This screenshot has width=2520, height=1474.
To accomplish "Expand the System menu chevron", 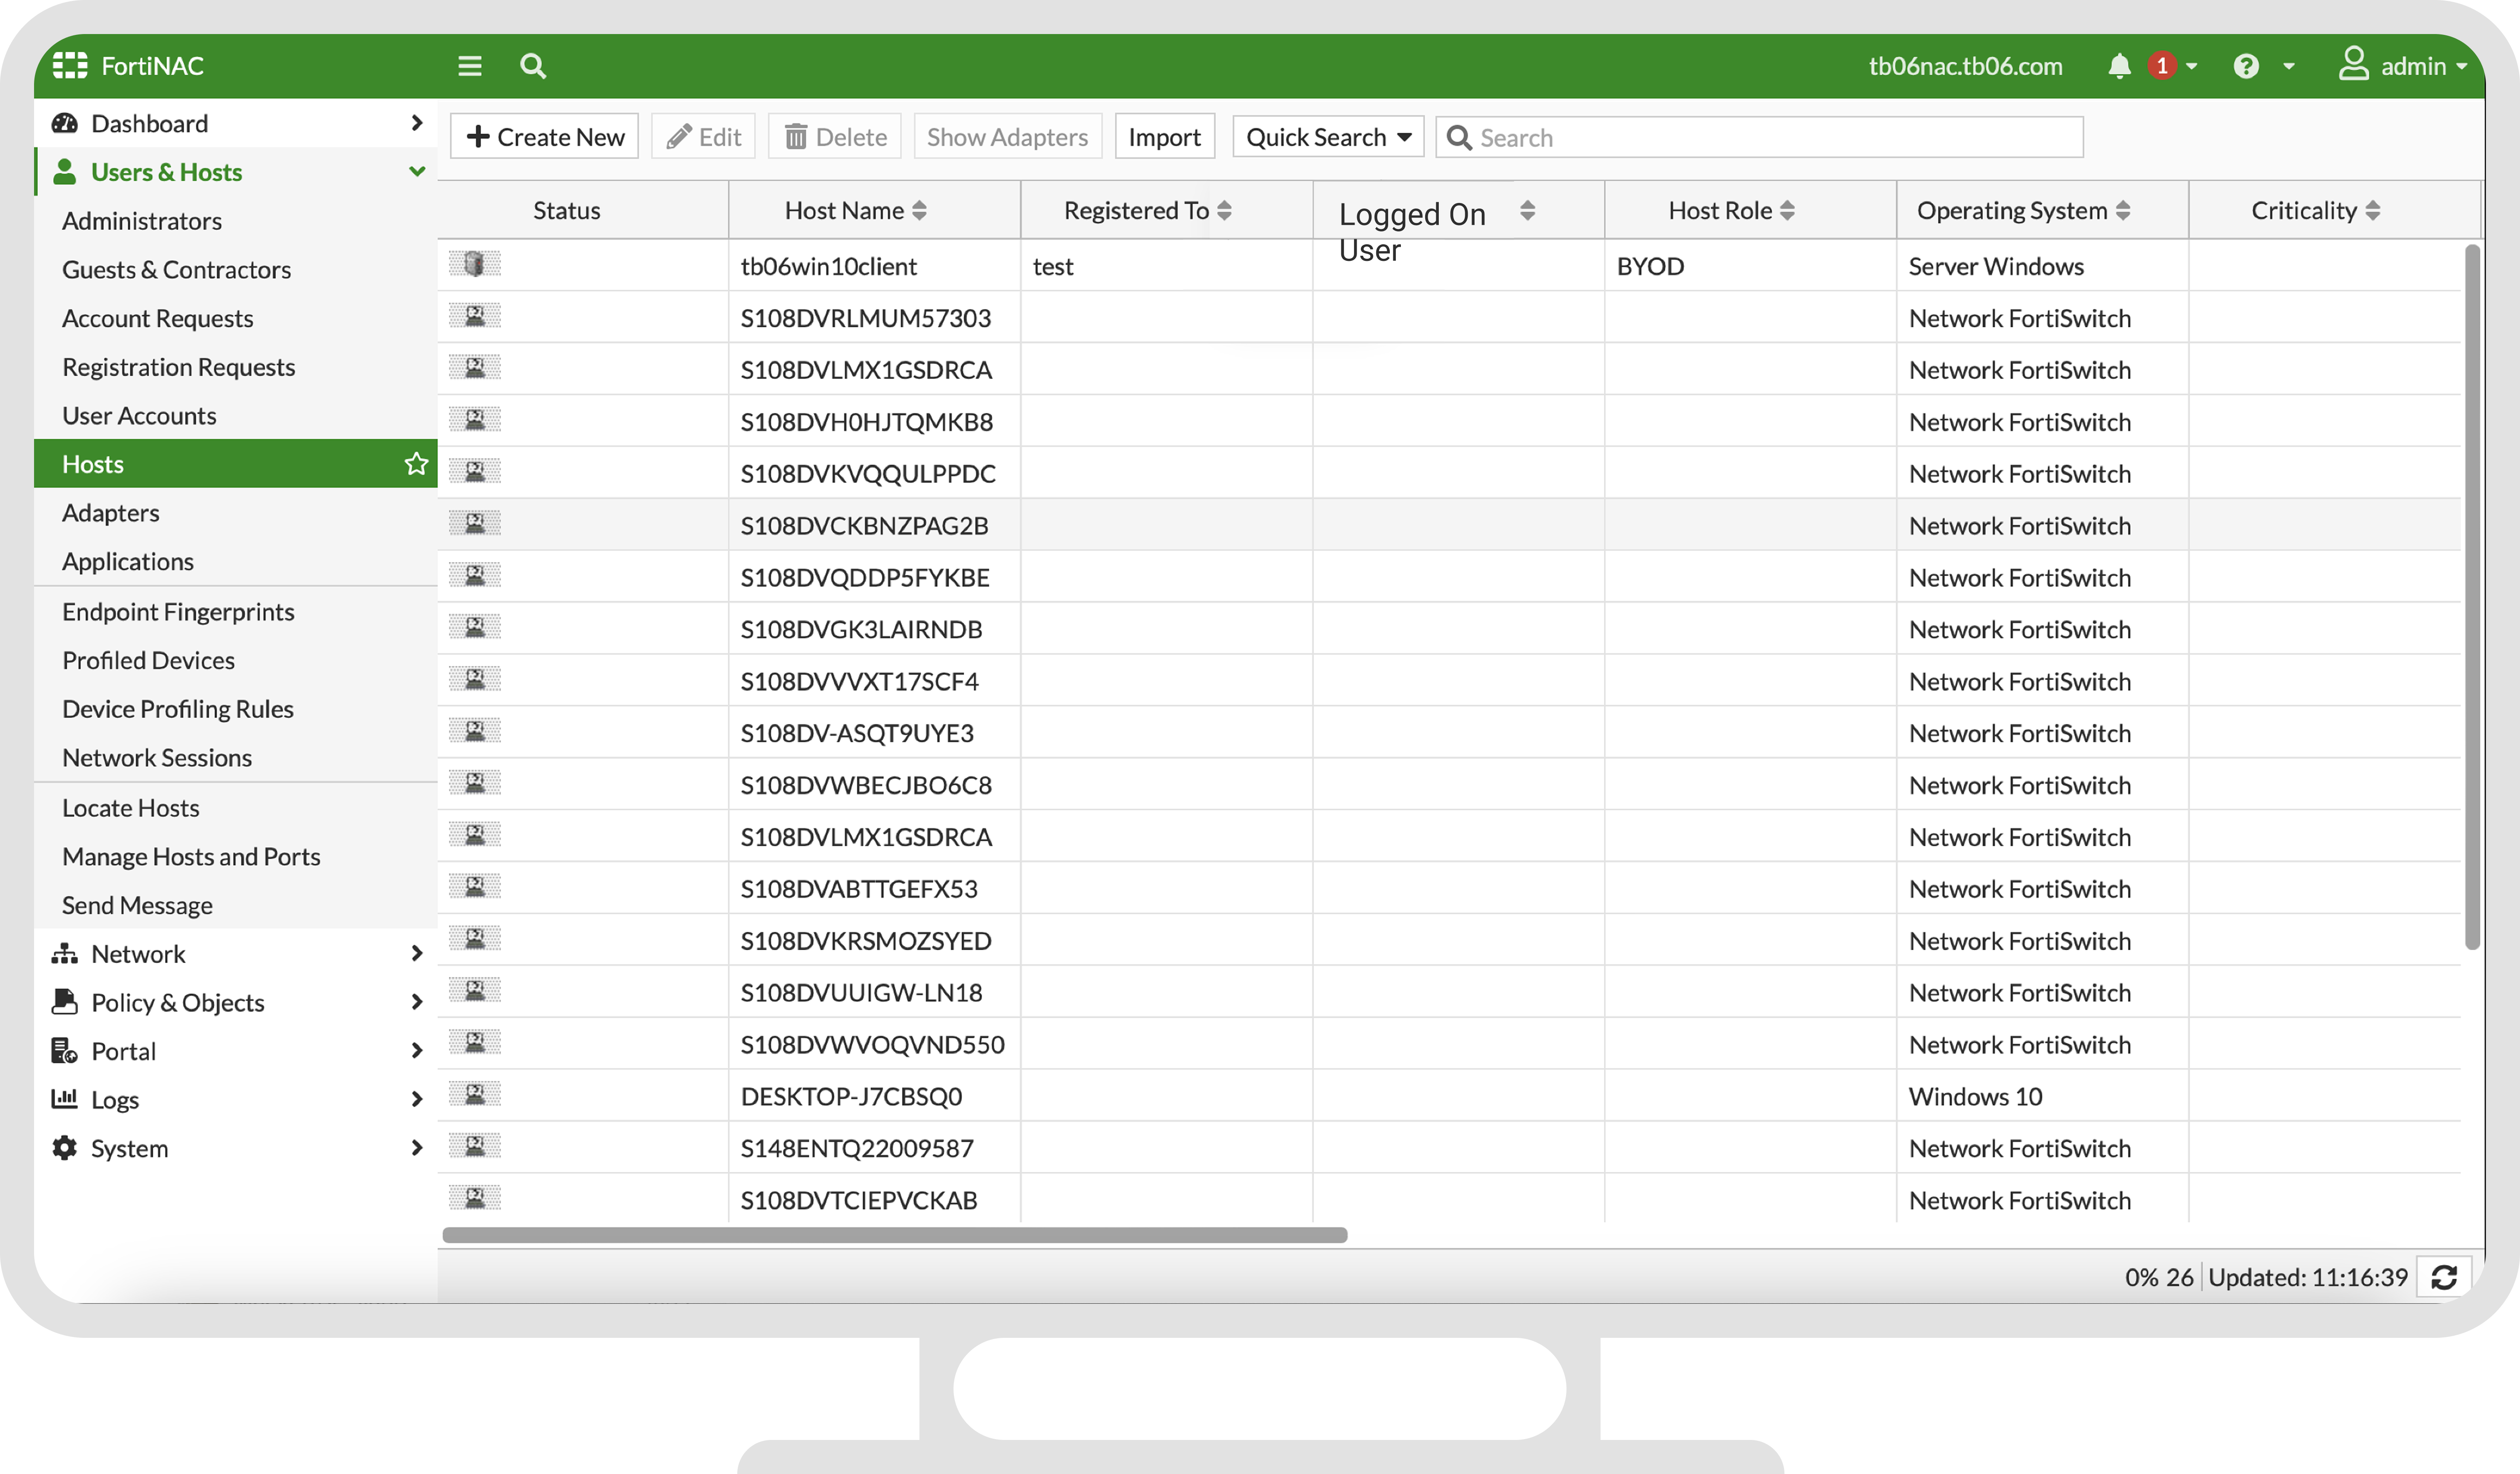I will point(417,1147).
